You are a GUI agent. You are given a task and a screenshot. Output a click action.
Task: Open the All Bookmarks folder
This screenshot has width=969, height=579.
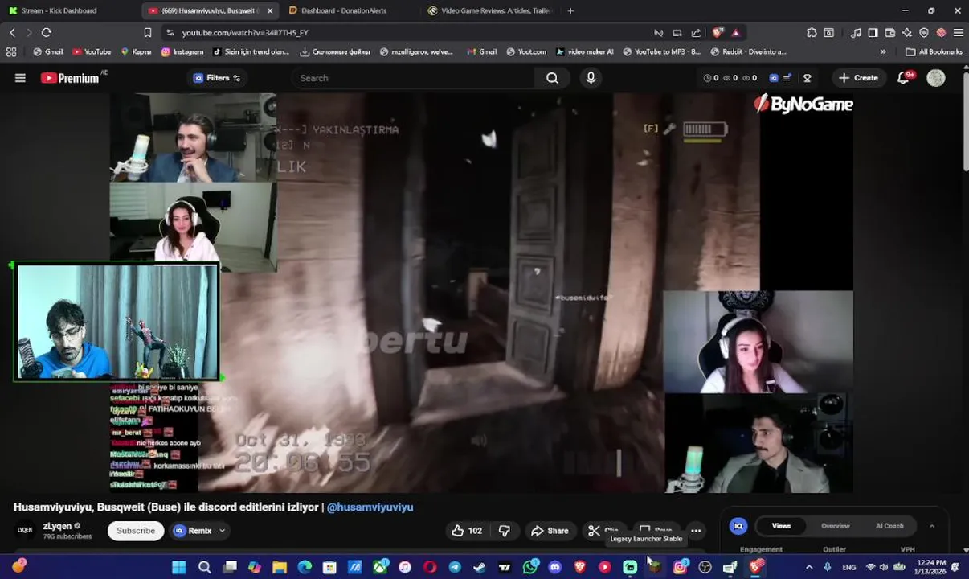(933, 51)
